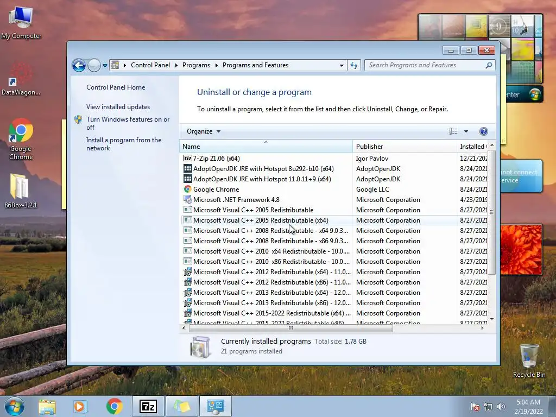Screen dimensions: 556x417
Task: Open the Windows Start orb
Action: tap(15, 406)
